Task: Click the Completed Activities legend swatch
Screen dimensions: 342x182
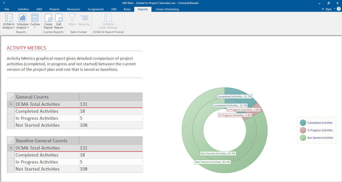Action: coord(303,123)
